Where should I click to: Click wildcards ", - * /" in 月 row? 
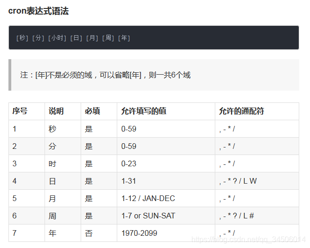click(227, 198)
